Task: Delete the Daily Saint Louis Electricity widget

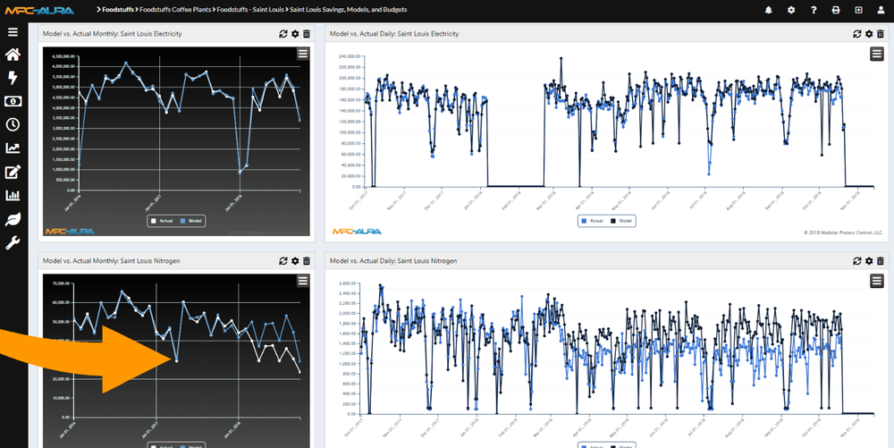Action: tap(881, 34)
